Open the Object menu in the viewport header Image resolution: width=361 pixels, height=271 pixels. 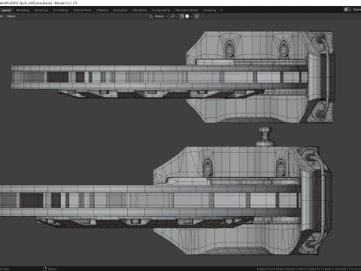11,17
